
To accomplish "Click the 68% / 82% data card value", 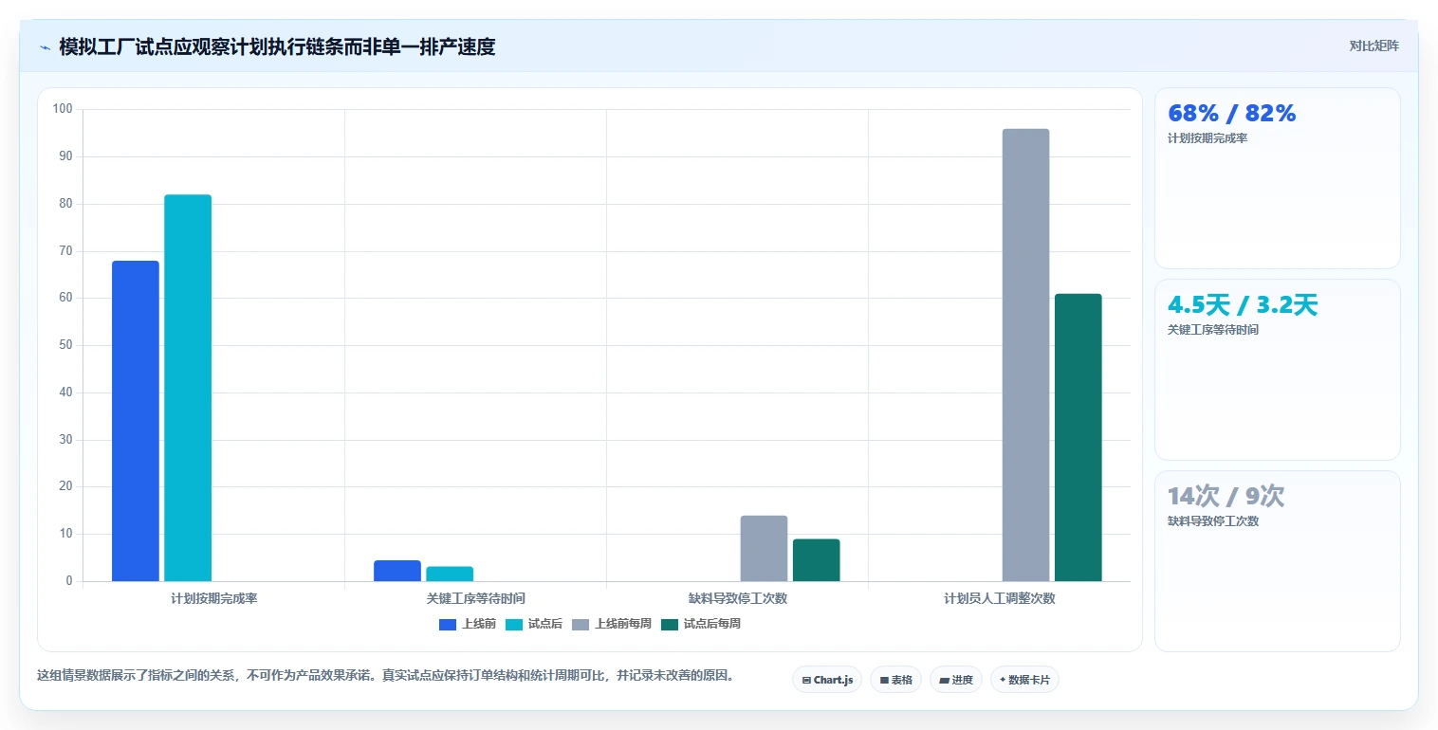I will [x=1231, y=113].
